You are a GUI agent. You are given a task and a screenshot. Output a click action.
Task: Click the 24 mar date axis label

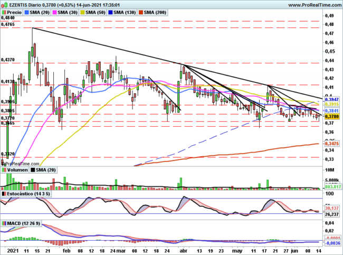118,251
